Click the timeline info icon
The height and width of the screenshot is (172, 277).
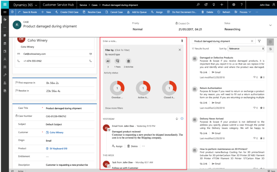click(182, 118)
